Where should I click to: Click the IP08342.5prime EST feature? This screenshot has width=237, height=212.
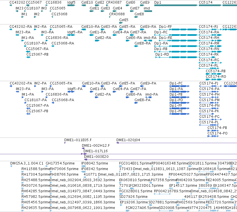coord(83,172)
